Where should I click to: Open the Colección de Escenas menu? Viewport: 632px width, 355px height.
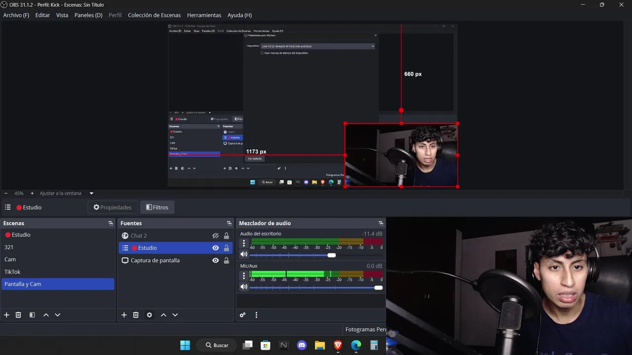tap(155, 15)
